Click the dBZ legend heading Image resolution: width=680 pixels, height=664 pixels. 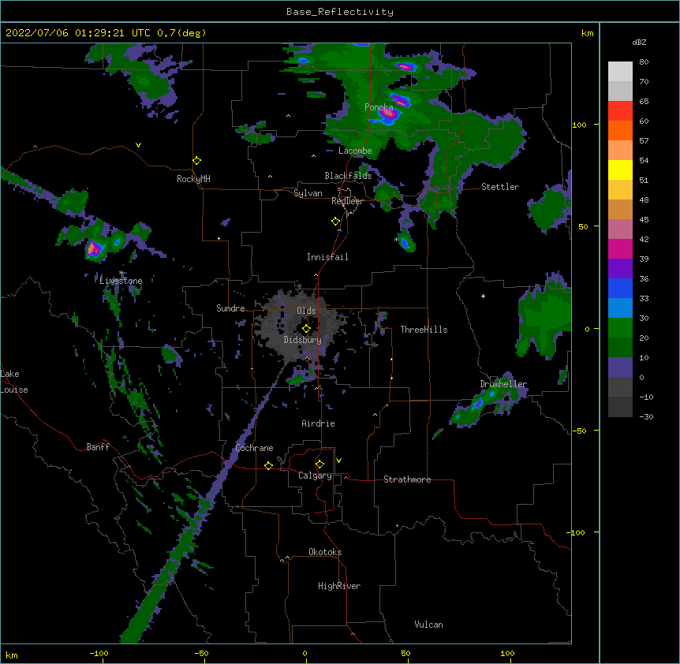coord(639,43)
